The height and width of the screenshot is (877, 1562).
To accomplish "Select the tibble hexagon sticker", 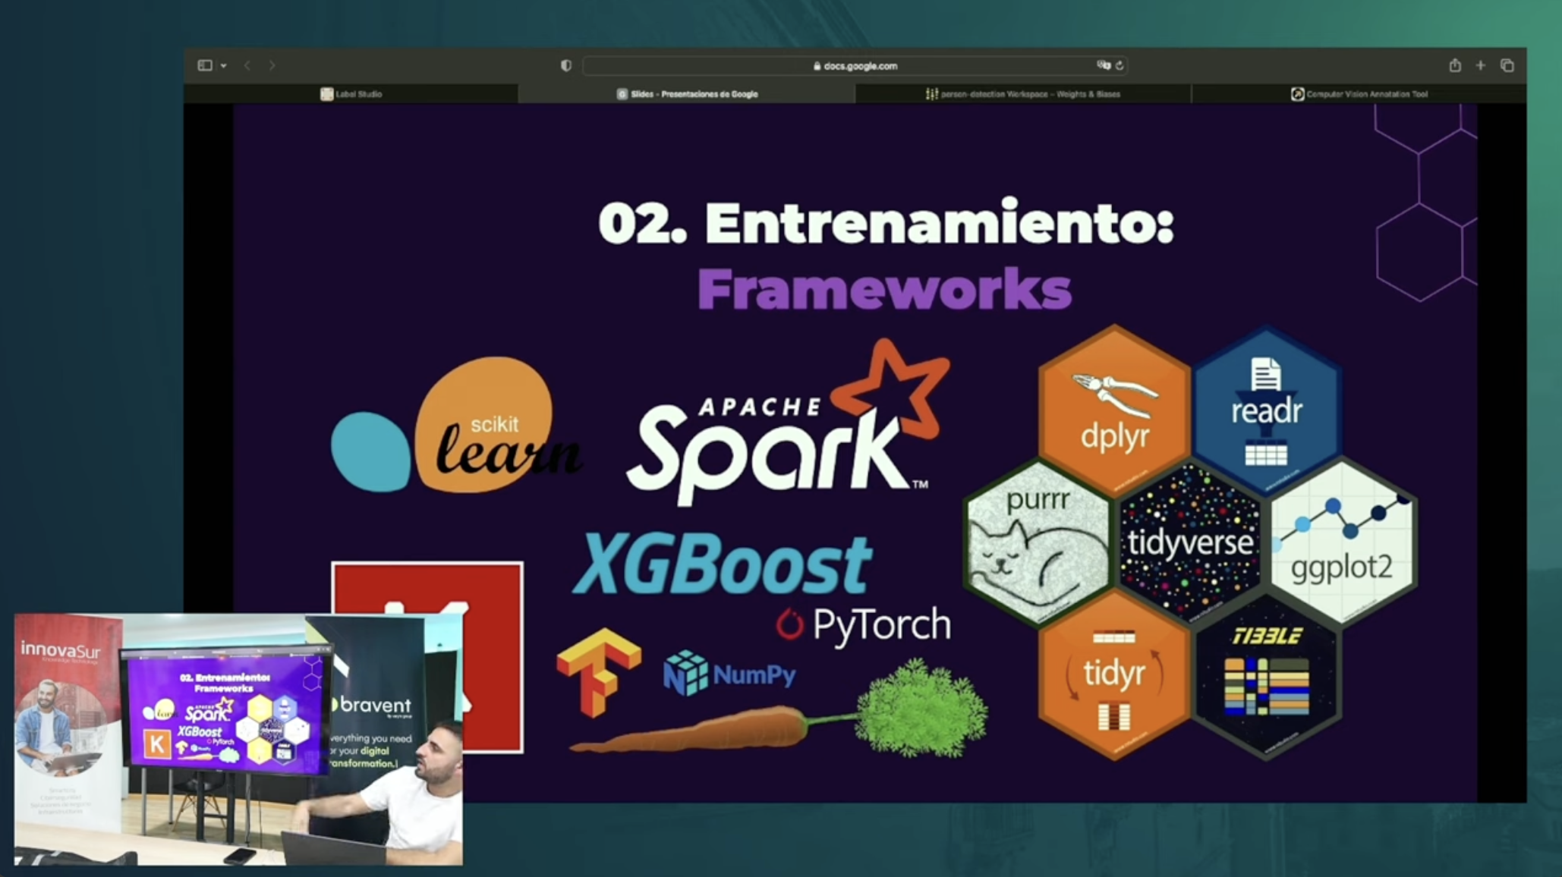I will tap(1266, 676).
